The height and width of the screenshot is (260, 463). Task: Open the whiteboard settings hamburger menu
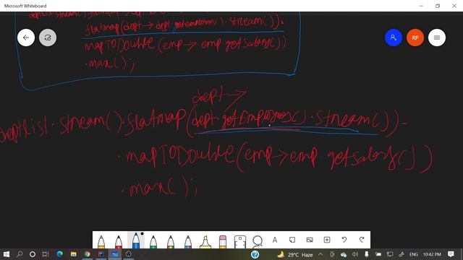pos(437,38)
